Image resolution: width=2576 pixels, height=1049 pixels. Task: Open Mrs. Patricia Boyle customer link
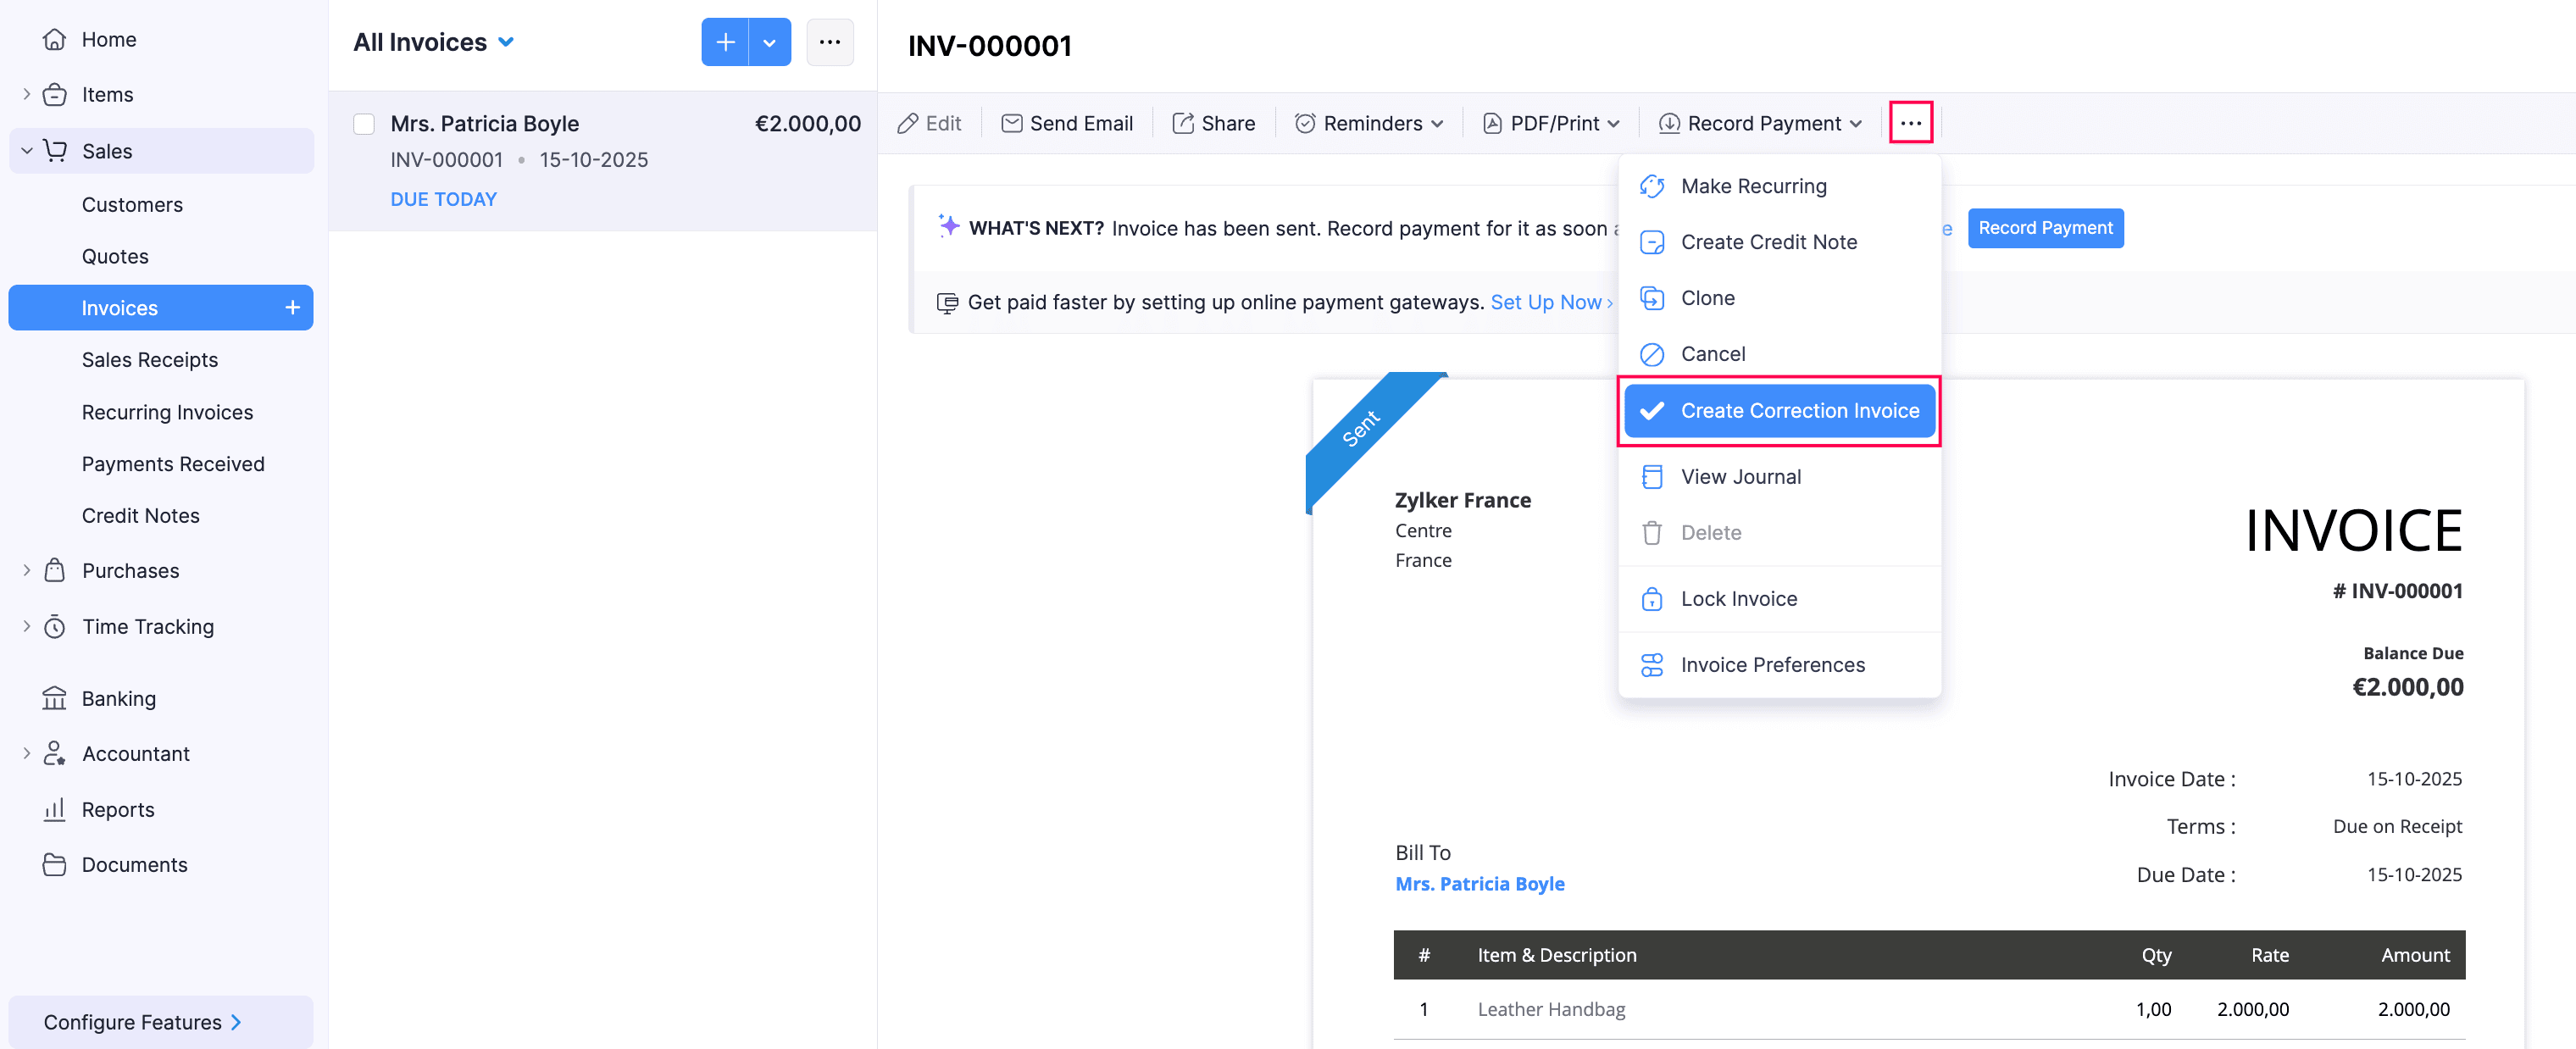pyautogui.click(x=1479, y=884)
